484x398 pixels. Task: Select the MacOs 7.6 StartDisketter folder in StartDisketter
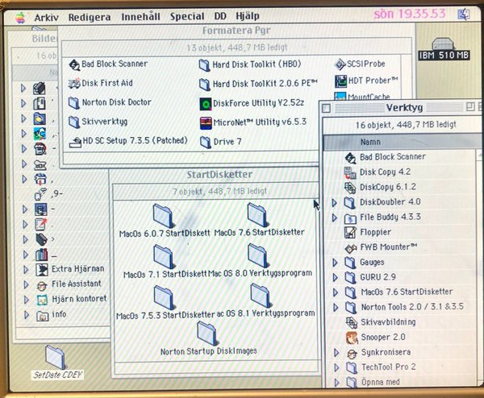coord(258,215)
